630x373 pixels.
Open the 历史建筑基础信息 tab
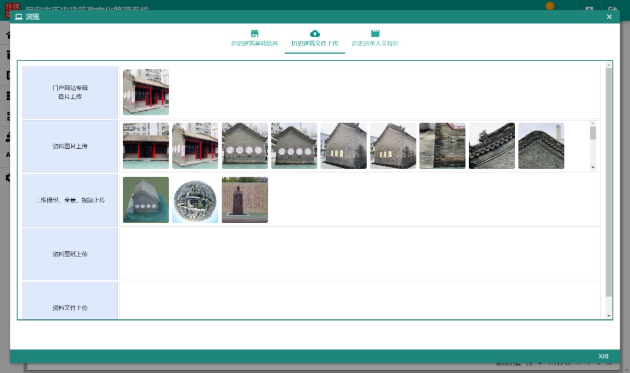coord(254,43)
